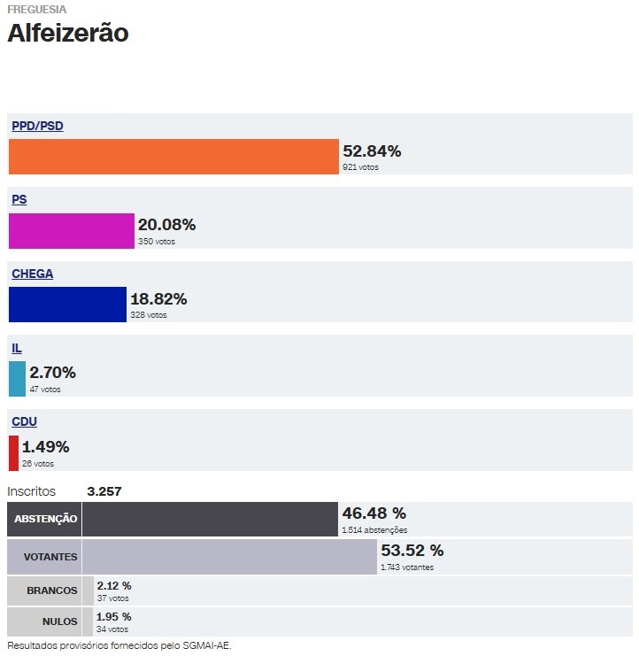Click the 18.82% CHEGA percentage
The width and height of the screenshot is (639, 656).
click(158, 299)
